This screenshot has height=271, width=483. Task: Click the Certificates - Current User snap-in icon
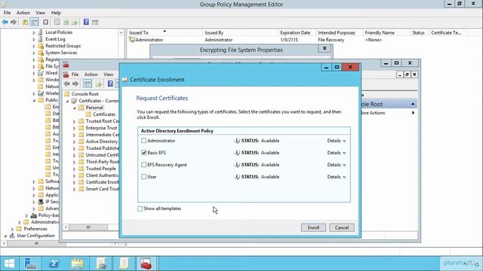(74, 101)
